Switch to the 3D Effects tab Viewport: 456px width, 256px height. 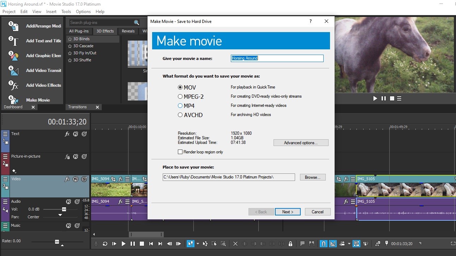click(x=105, y=31)
